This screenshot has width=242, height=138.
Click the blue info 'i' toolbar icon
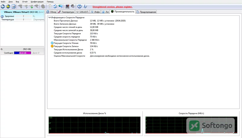click(x=85, y=6)
